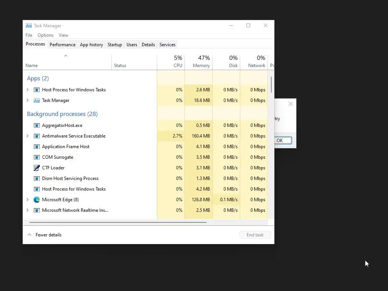This screenshot has height=291, width=388.
Task: Open the File menu
Action: [29, 35]
